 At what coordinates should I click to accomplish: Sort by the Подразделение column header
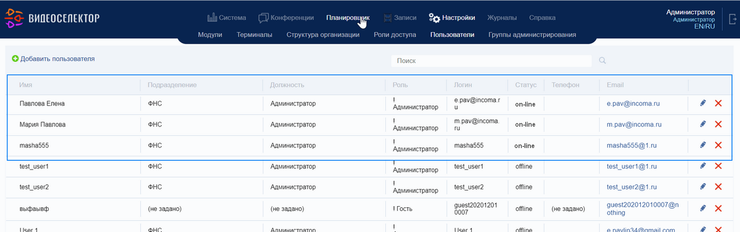tap(172, 85)
